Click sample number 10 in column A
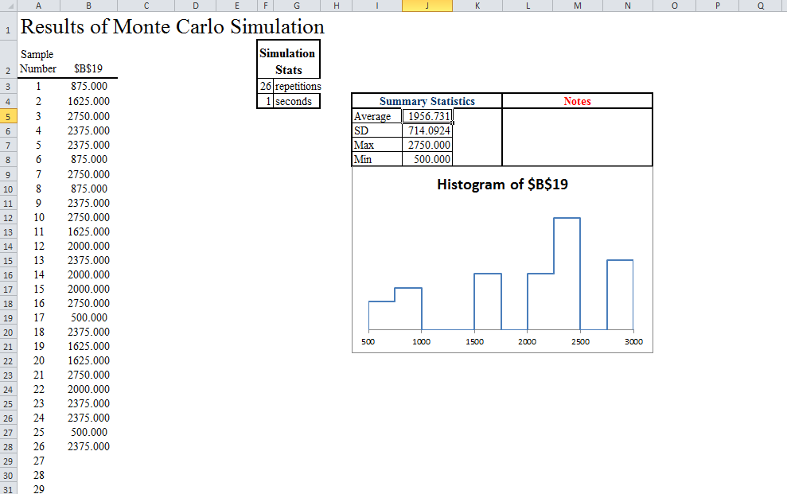The width and height of the screenshot is (787, 494). tap(39, 218)
